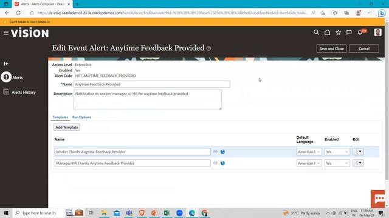Viewport: 389px width, 218px height.
Task: Open Edit menu arrow for Manager/HR Thanks
Action: pos(360,163)
